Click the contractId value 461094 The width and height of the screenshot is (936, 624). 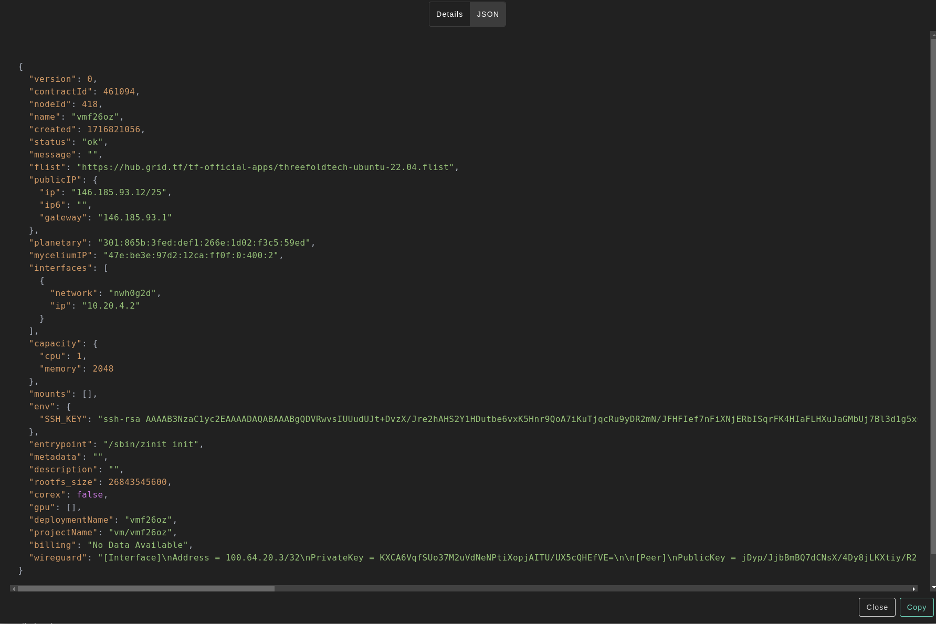[119, 92]
